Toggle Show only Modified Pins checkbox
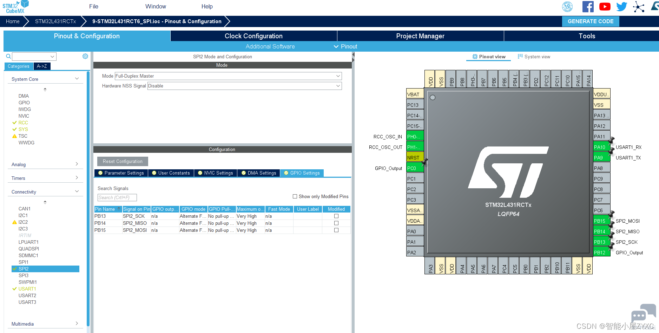This screenshot has width=659, height=333. click(295, 197)
